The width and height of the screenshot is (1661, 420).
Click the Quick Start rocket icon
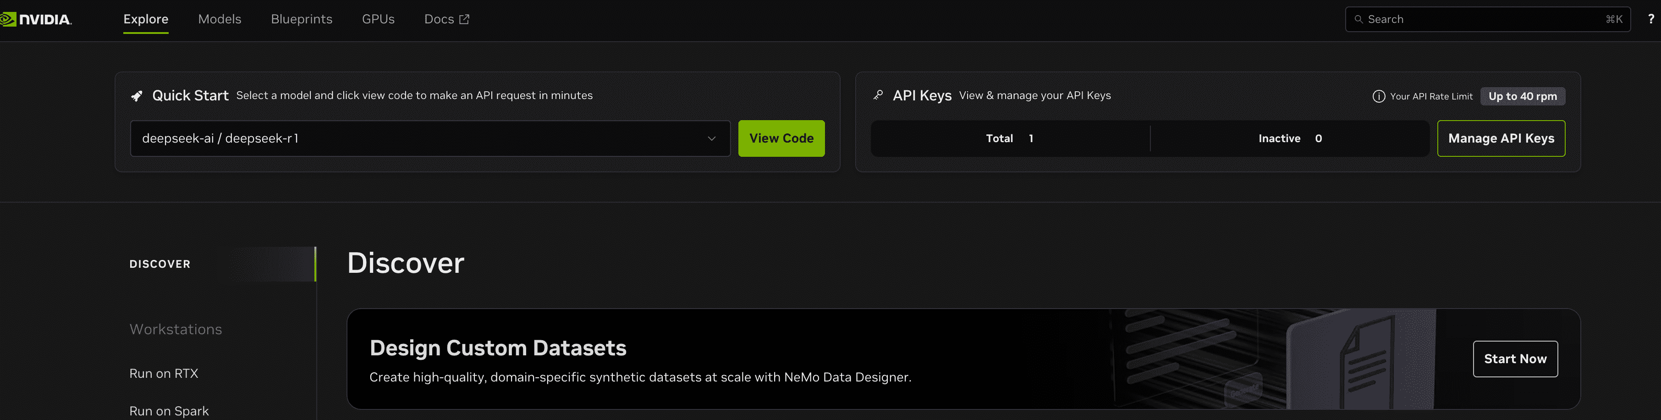pyautogui.click(x=137, y=96)
